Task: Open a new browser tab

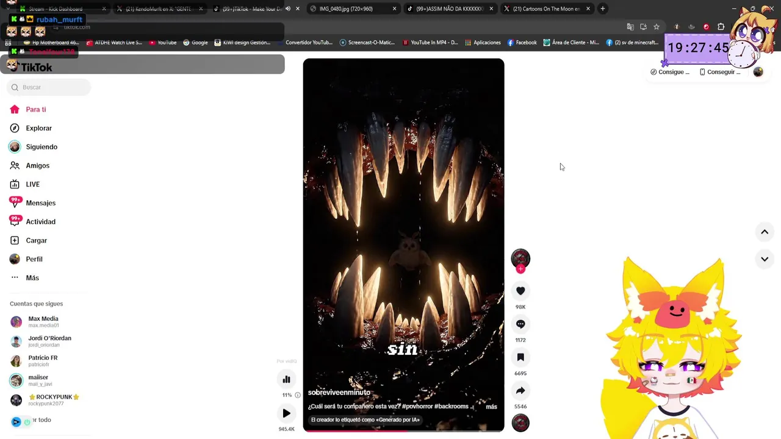Action: pos(602,9)
